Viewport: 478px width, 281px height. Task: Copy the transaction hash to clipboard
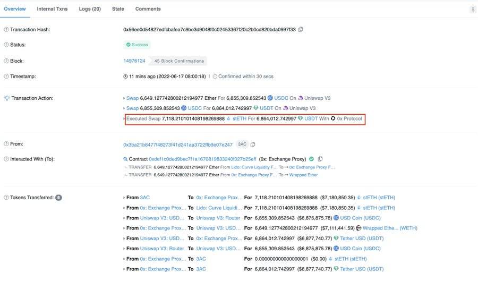301,29
